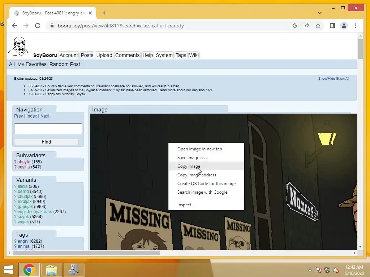Open the Wiki page
The image size is (370, 277).
point(194,55)
